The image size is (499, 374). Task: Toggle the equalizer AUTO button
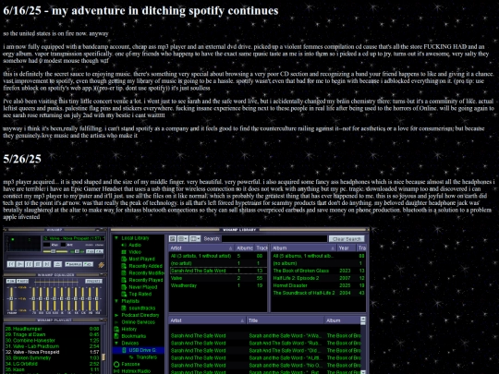point(22,281)
